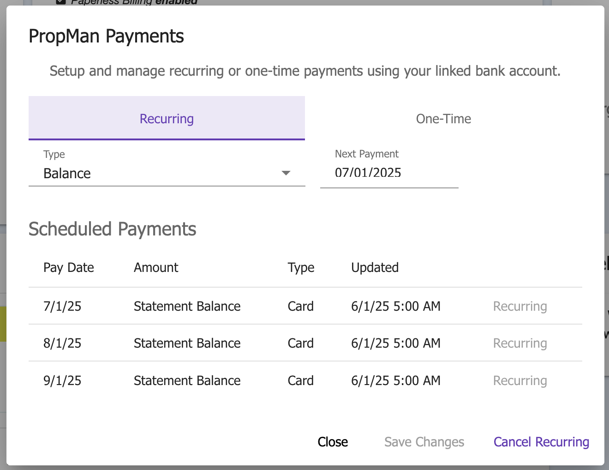609x470 pixels.
Task: Click Card type in the 8/1/25 row
Action: pyautogui.click(x=300, y=343)
